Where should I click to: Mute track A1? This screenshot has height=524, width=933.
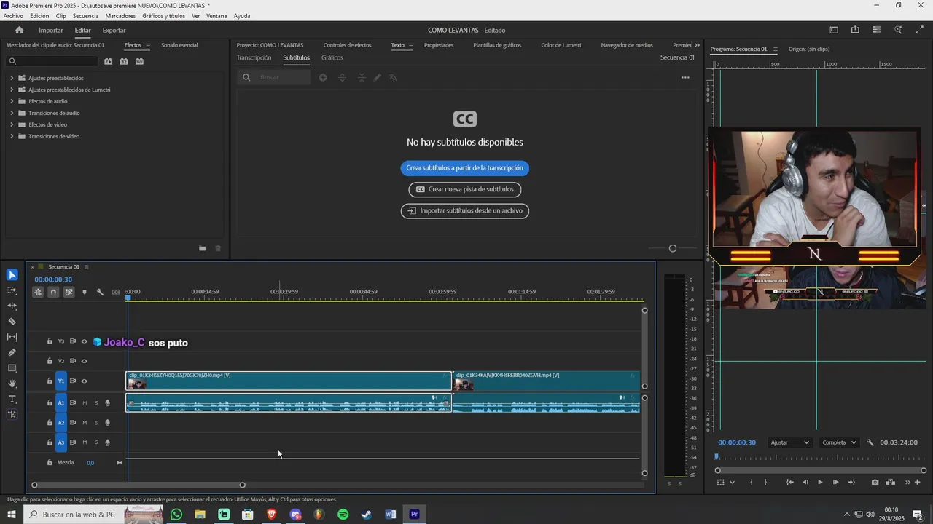[85, 402]
